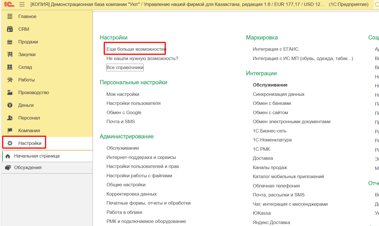Open the hamburger main menu icon

22,5
